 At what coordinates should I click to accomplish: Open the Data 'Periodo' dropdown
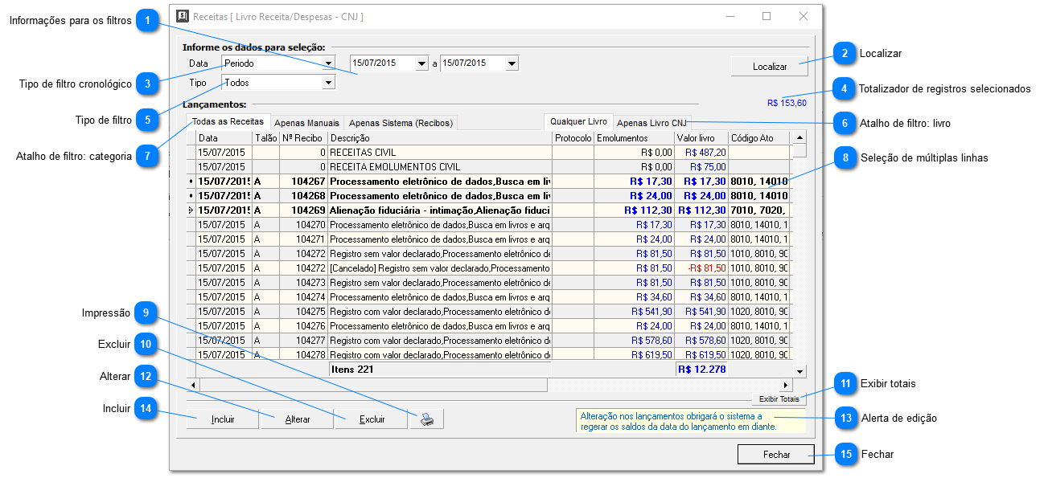pyautogui.click(x=328, y=63)
